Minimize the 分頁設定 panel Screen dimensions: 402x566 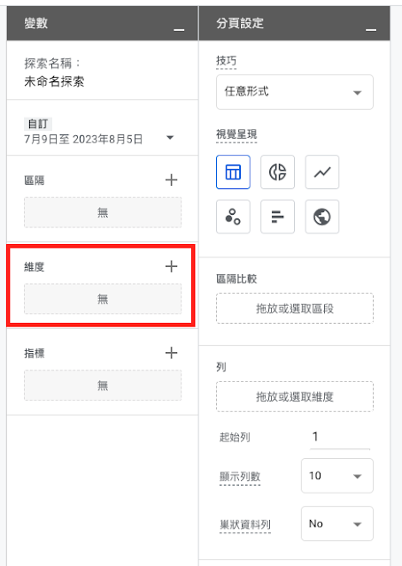click(371, 29)
